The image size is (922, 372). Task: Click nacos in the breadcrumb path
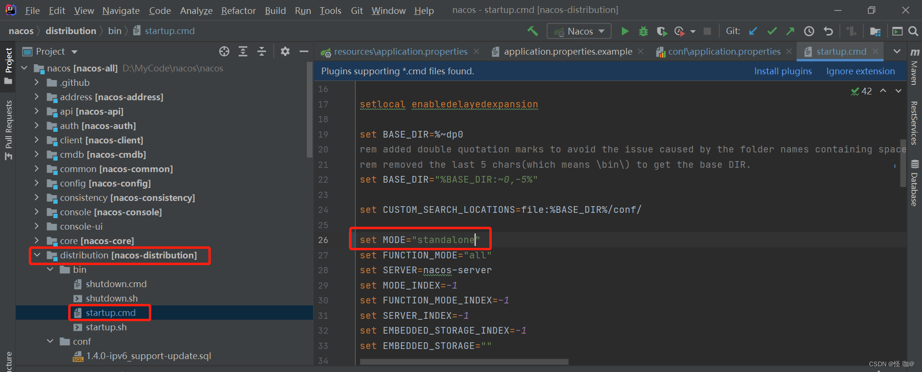point(21,31)
